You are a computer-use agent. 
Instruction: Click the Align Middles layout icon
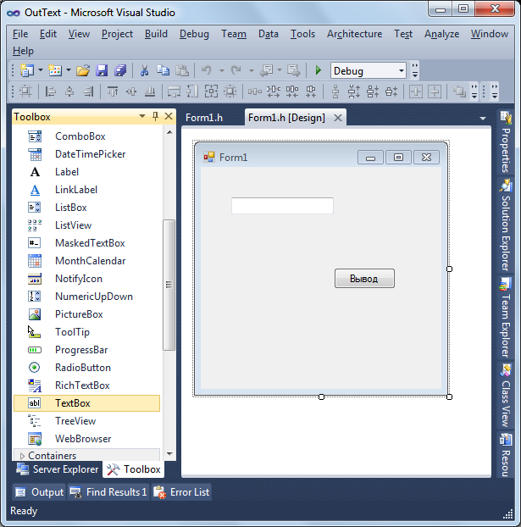(x=131, y=92)
